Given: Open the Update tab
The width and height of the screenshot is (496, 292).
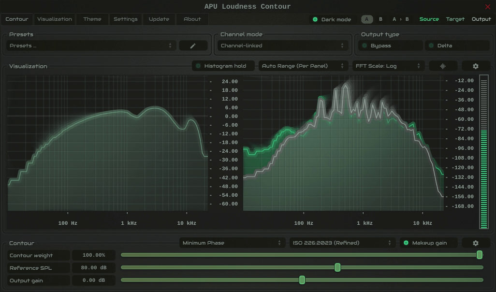Looking at the screenshot, I should coord(159,19).
